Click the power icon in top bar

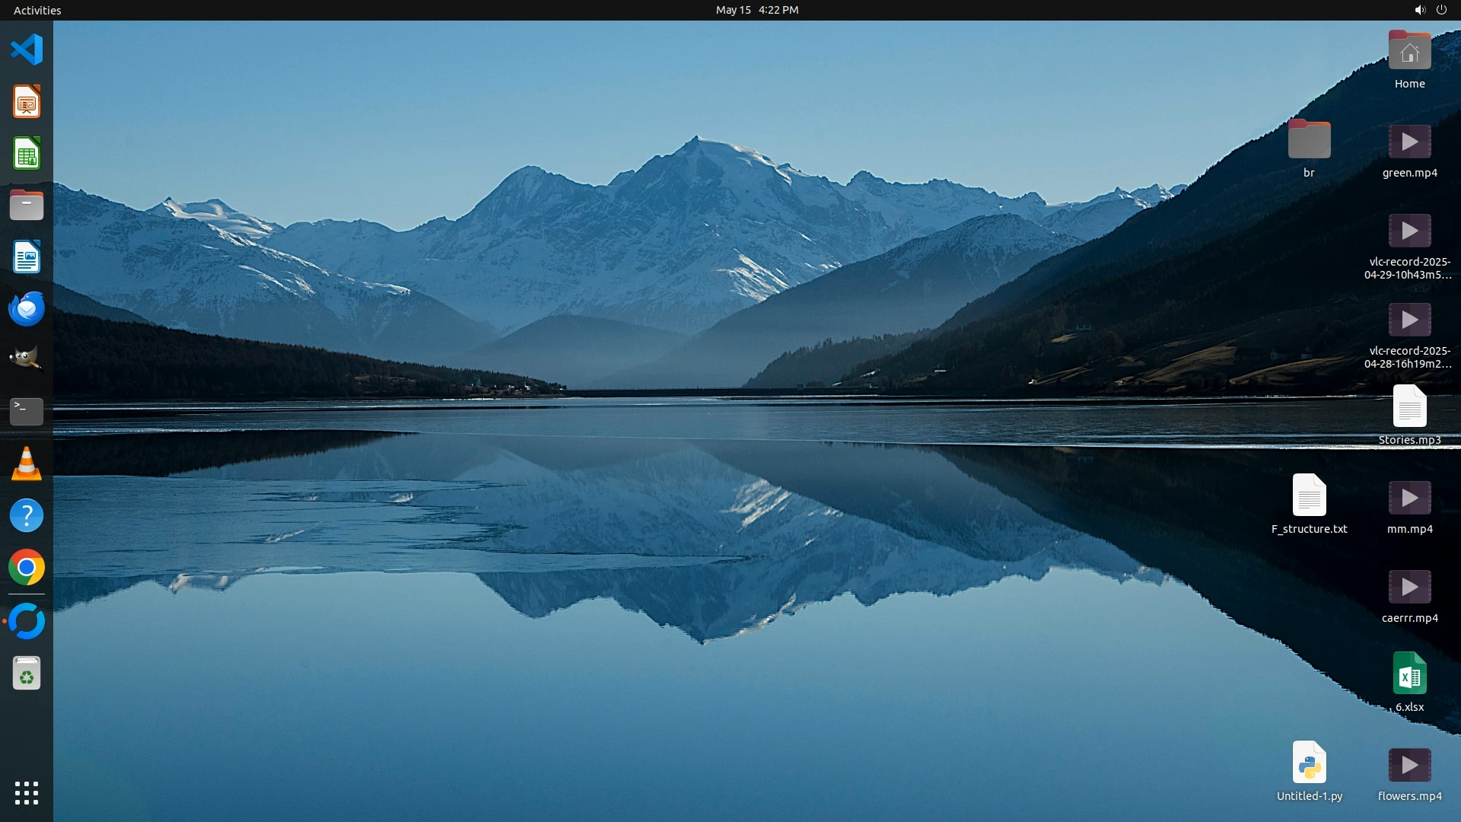[1441, 10]
